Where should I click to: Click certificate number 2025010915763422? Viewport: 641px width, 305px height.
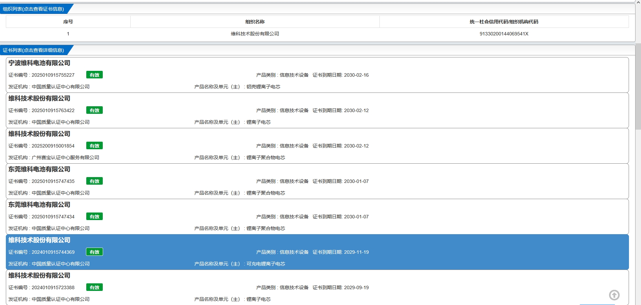coord(53,110)
